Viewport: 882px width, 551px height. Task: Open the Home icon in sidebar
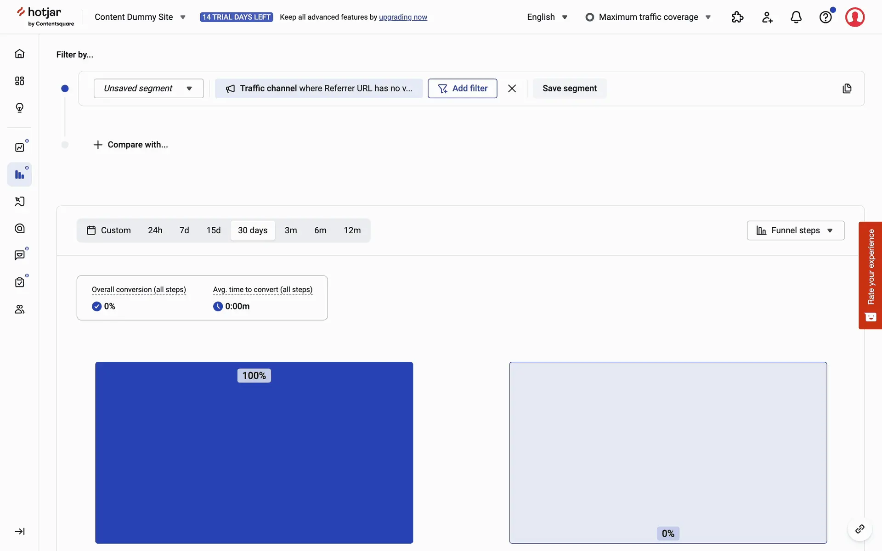tap(19, 54)
